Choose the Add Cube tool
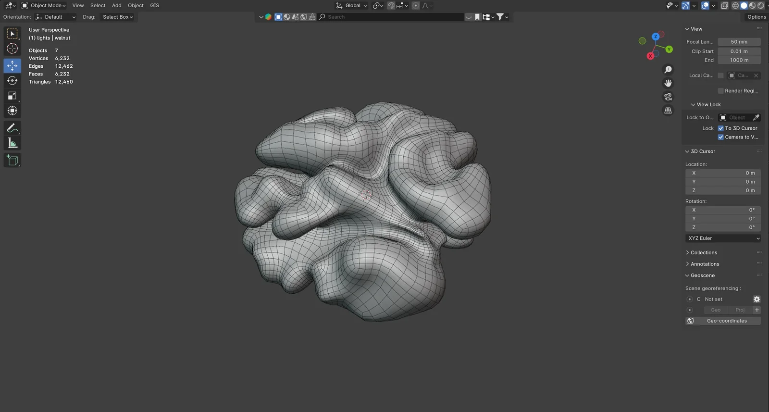Viewport: 769px width, 412px height. click(x=12, y=161)
